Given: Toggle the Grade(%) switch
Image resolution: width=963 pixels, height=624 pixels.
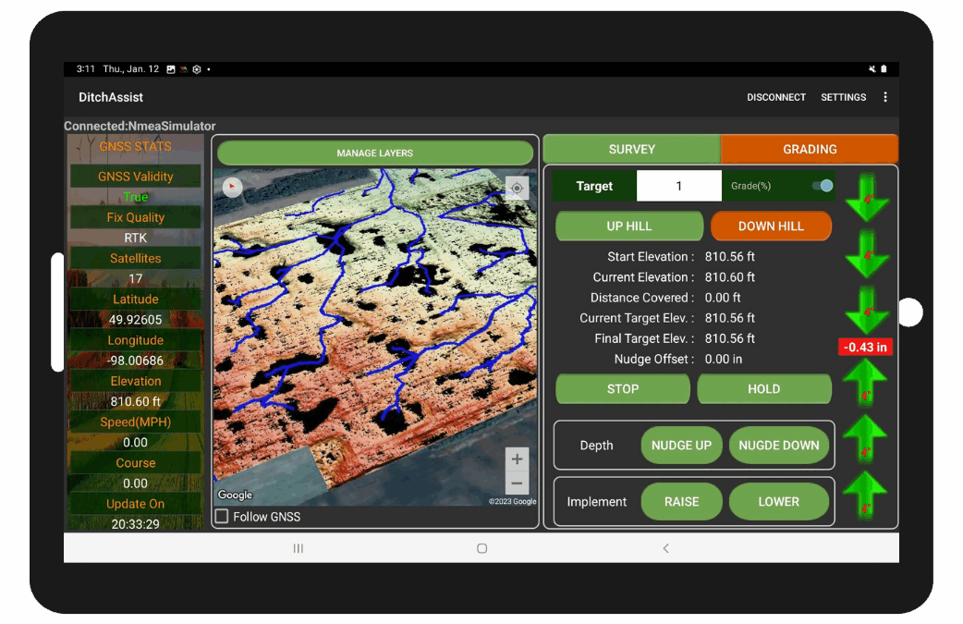Looking at the screenshot, I should (823, 186).
